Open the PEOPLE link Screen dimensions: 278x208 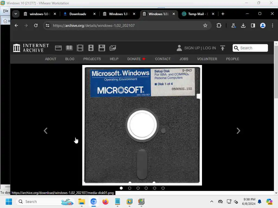coord(232,59)
